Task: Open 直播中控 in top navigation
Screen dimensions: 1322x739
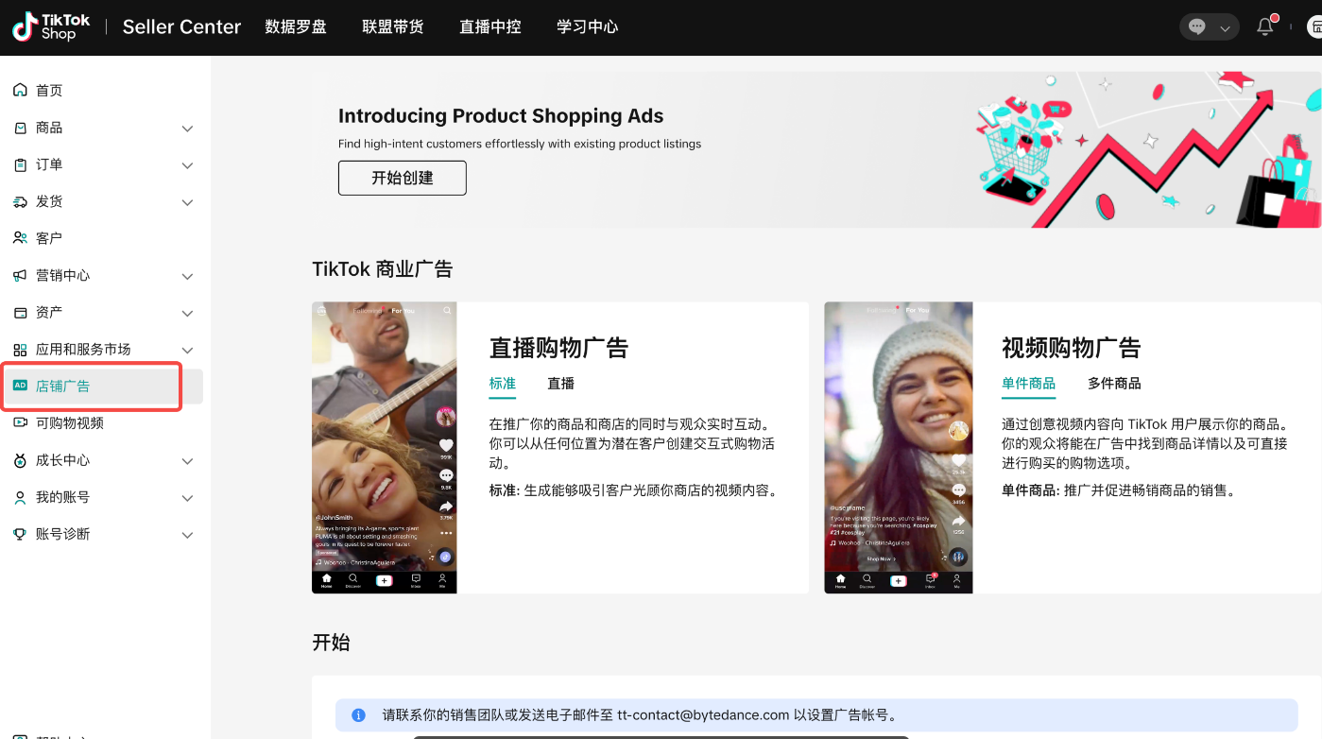Action: [x=490, y=26]
